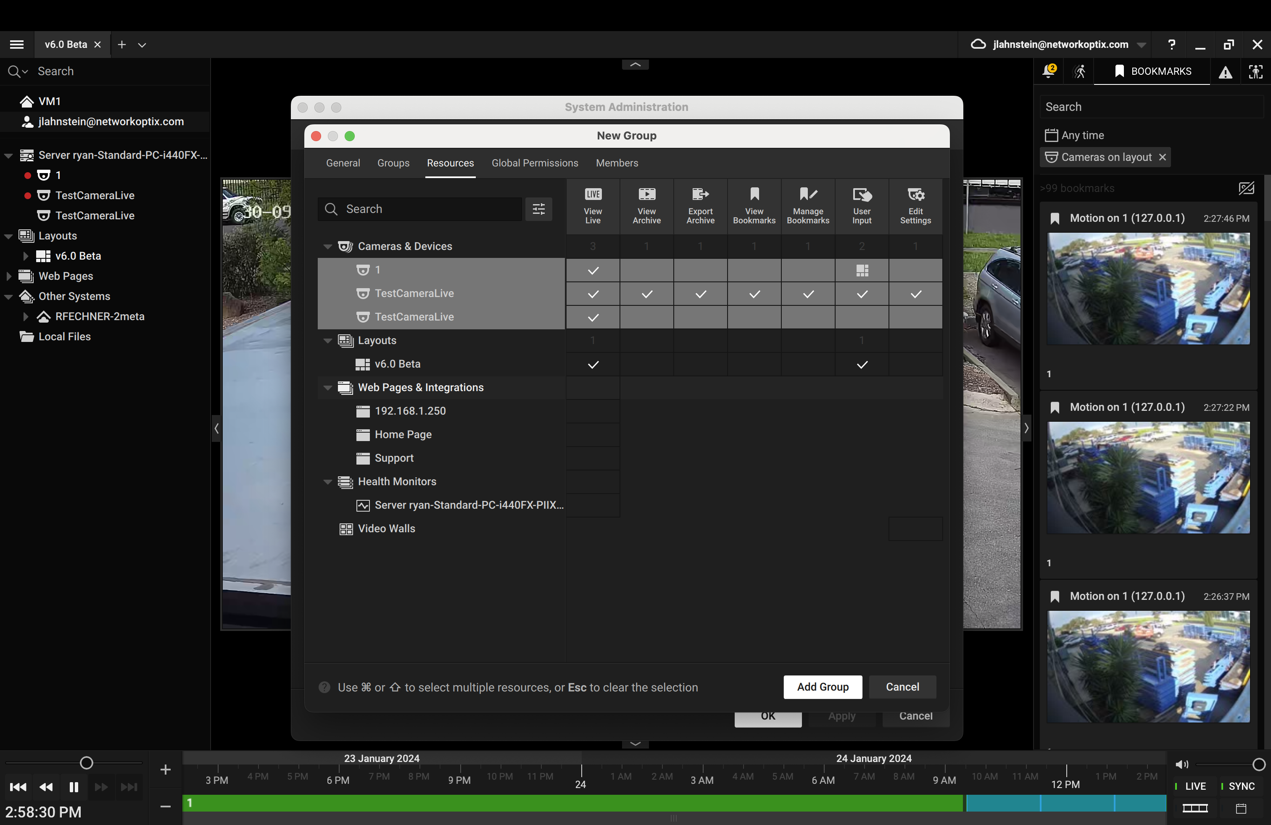
Task: Click the Export Archive column header
Action: 701,206
